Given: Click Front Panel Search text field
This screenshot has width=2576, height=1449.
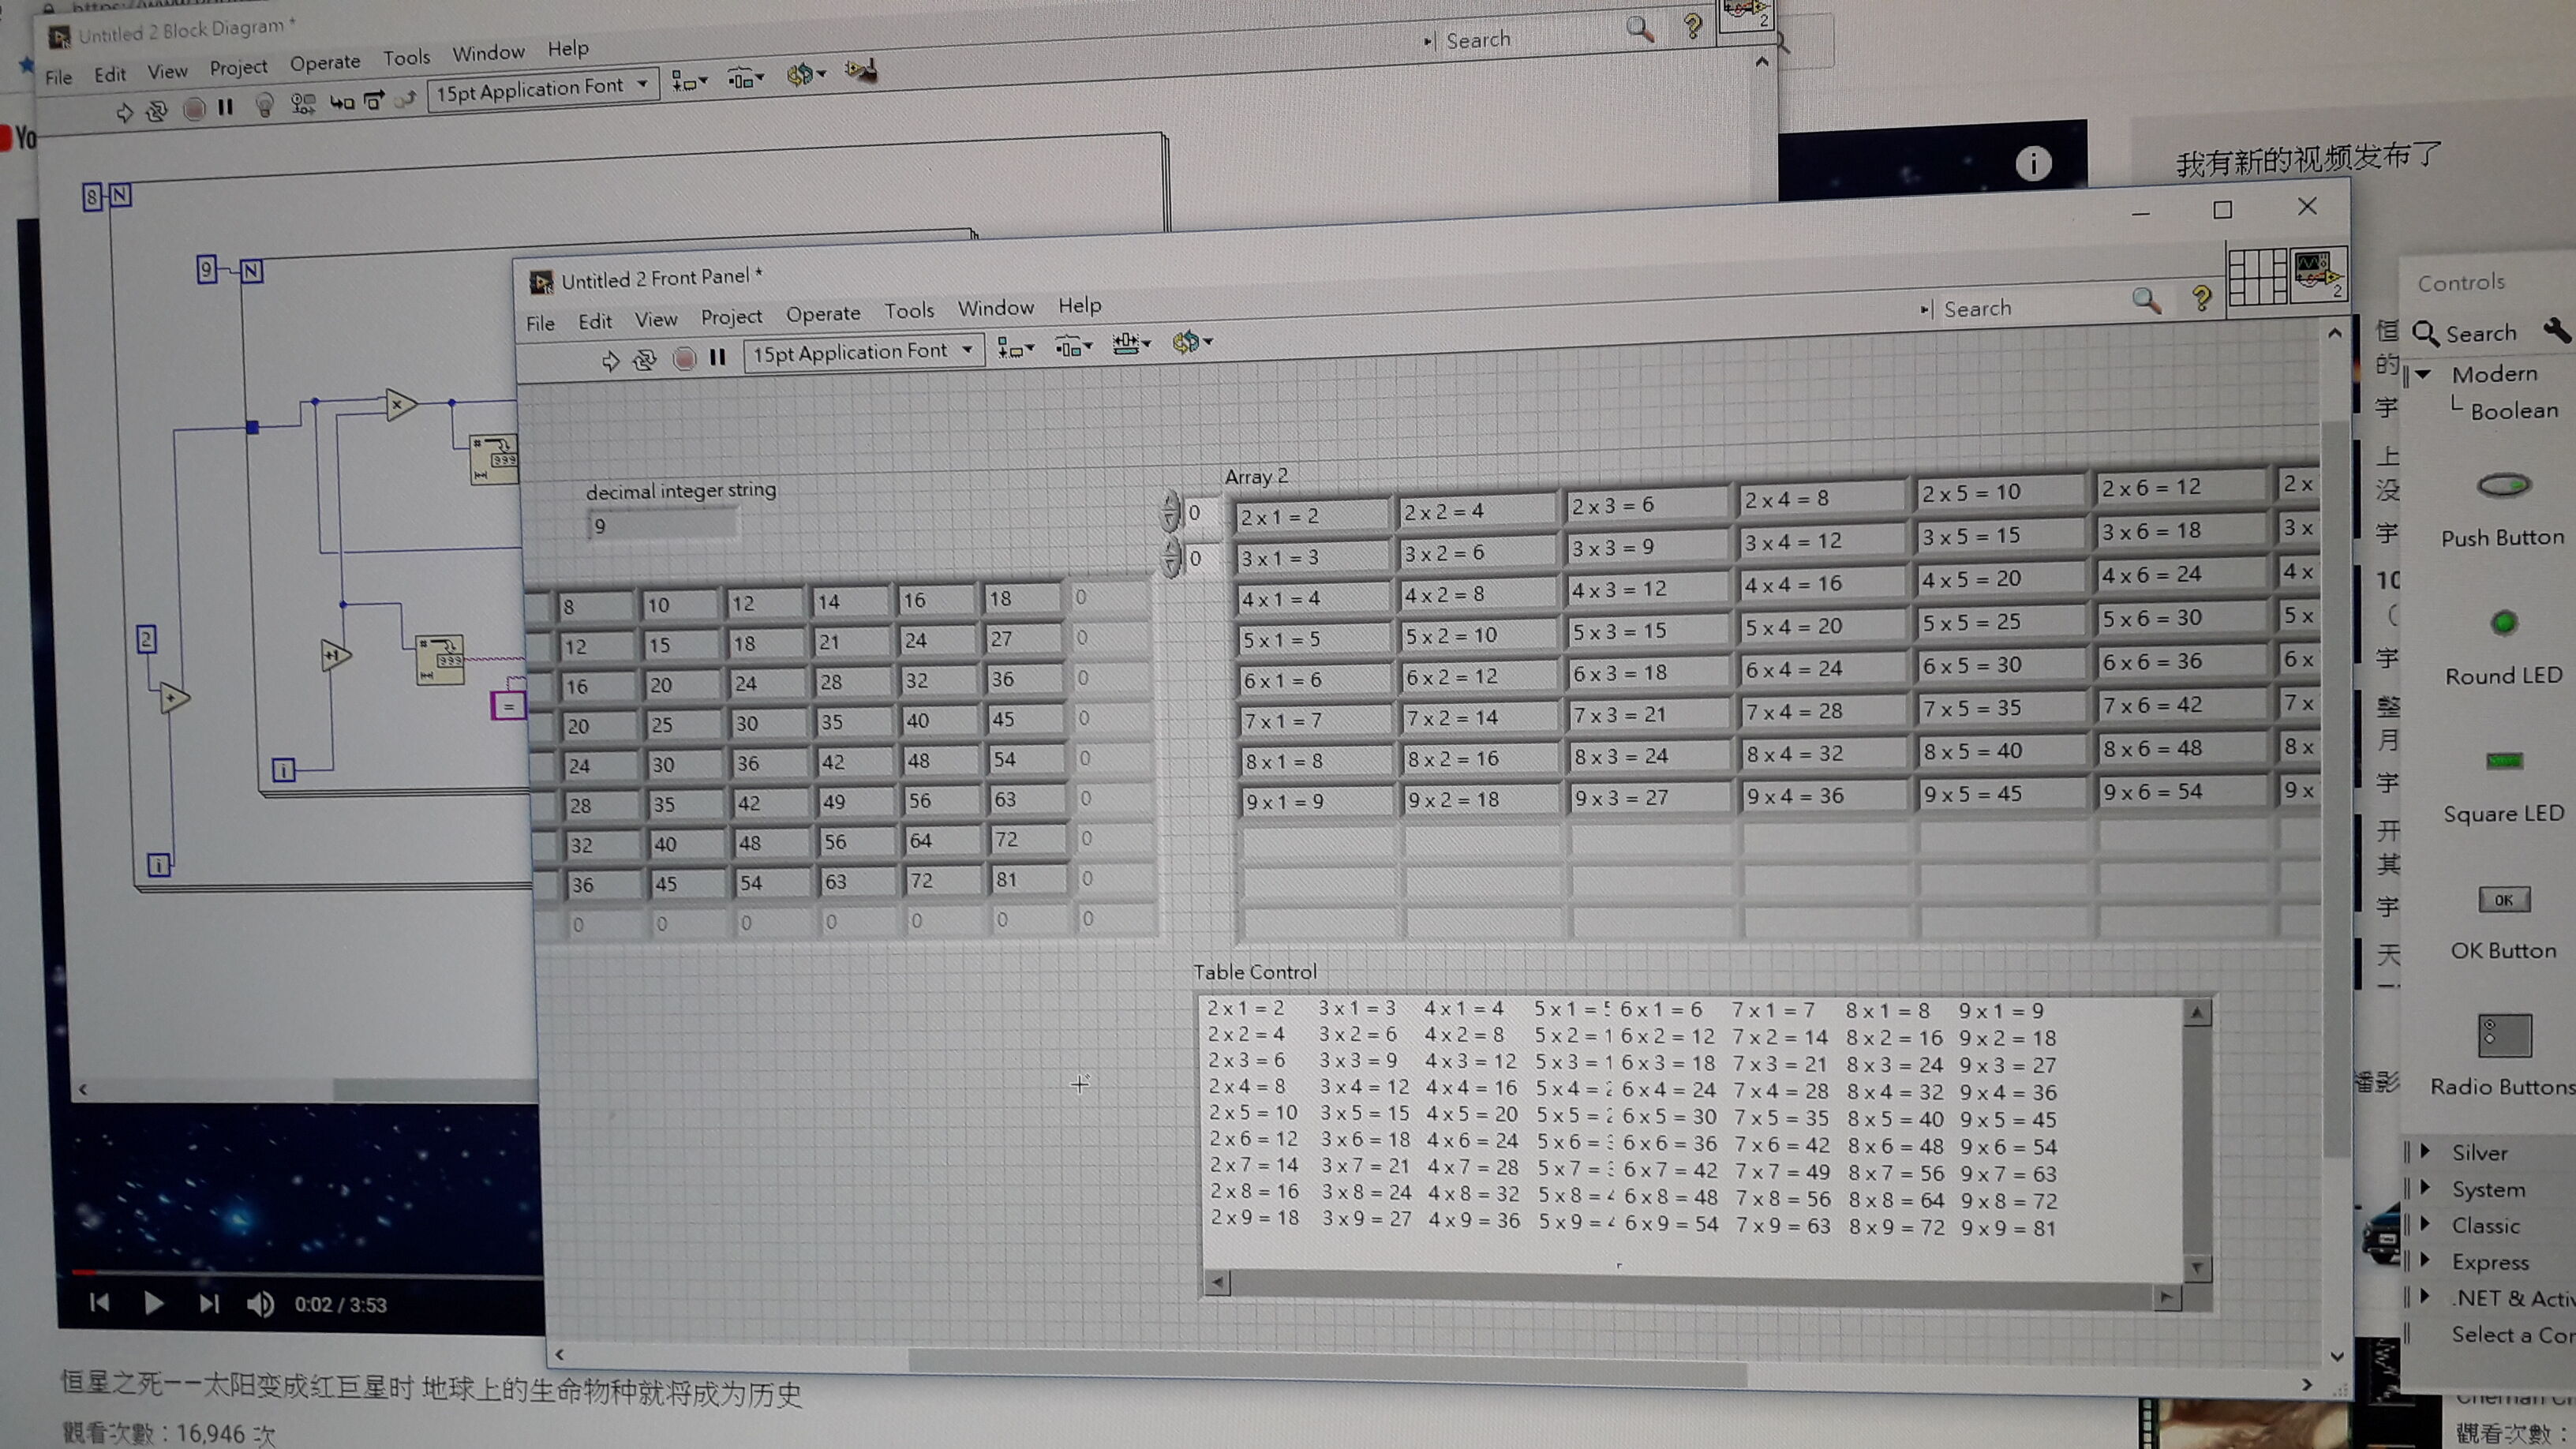Looking at the screenshot, I should click(x=2026, y=308).
